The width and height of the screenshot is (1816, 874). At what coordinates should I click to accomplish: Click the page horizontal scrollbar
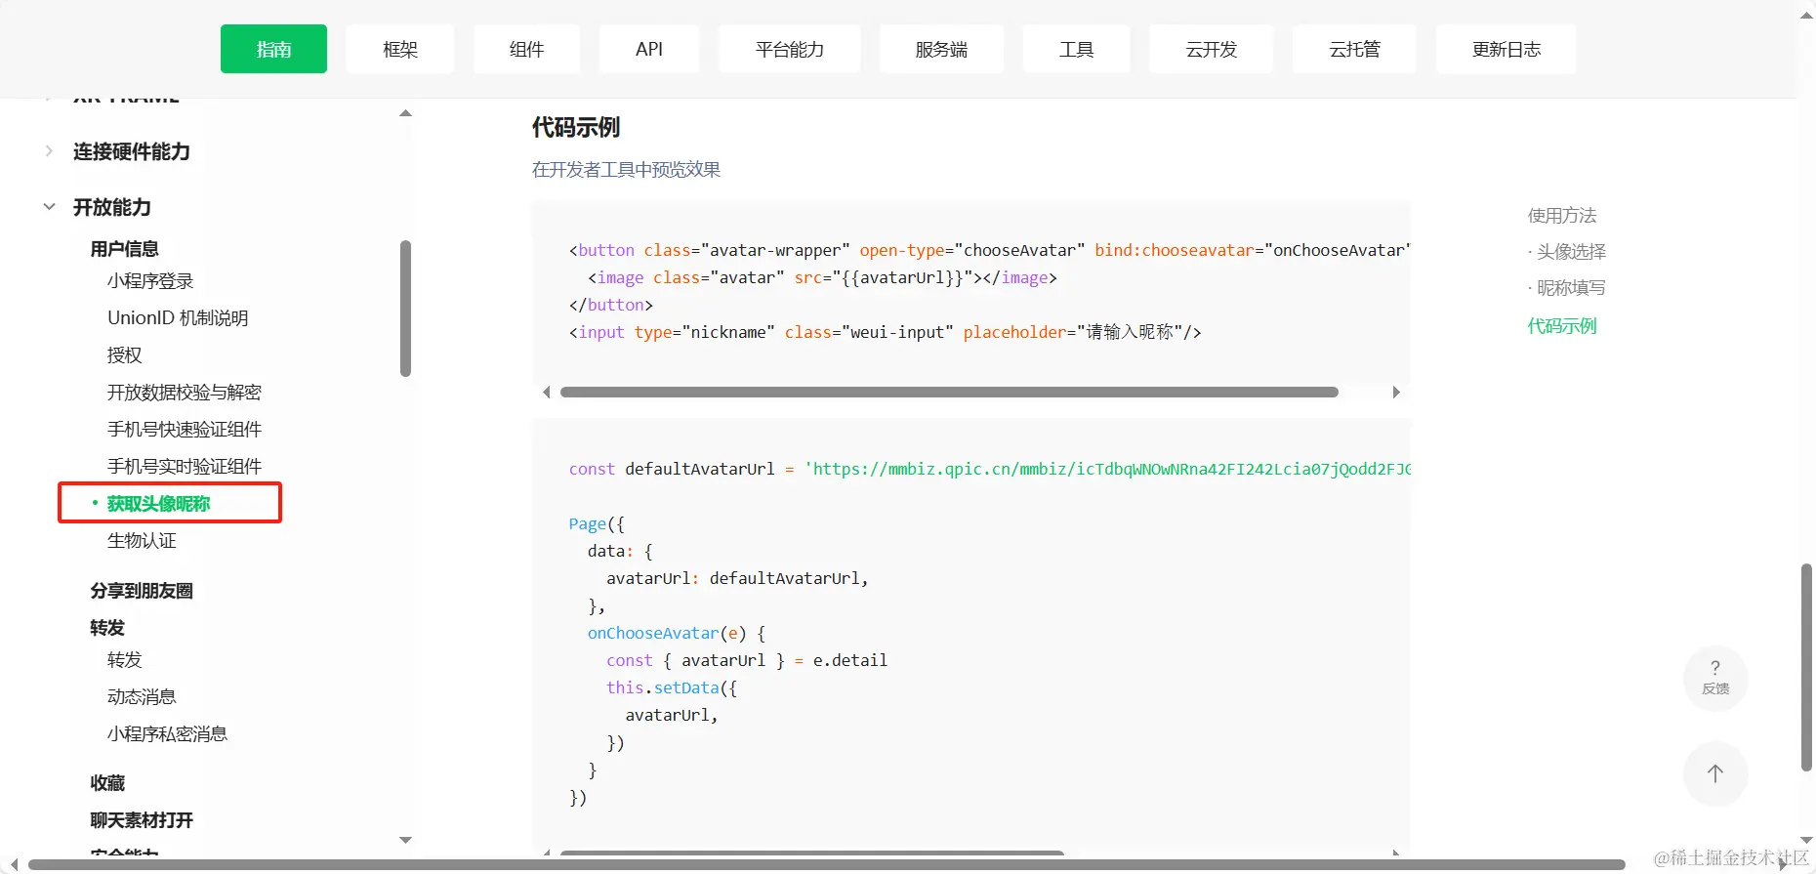pos(826,865)
